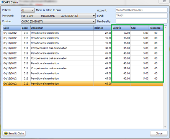This screenshot has height=139, width=170.
Task: Close the HICAPS Claim window with X
Action: point(164,1)
